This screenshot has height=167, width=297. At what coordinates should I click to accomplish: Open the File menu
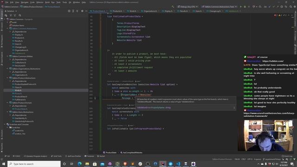click(7, 2)
